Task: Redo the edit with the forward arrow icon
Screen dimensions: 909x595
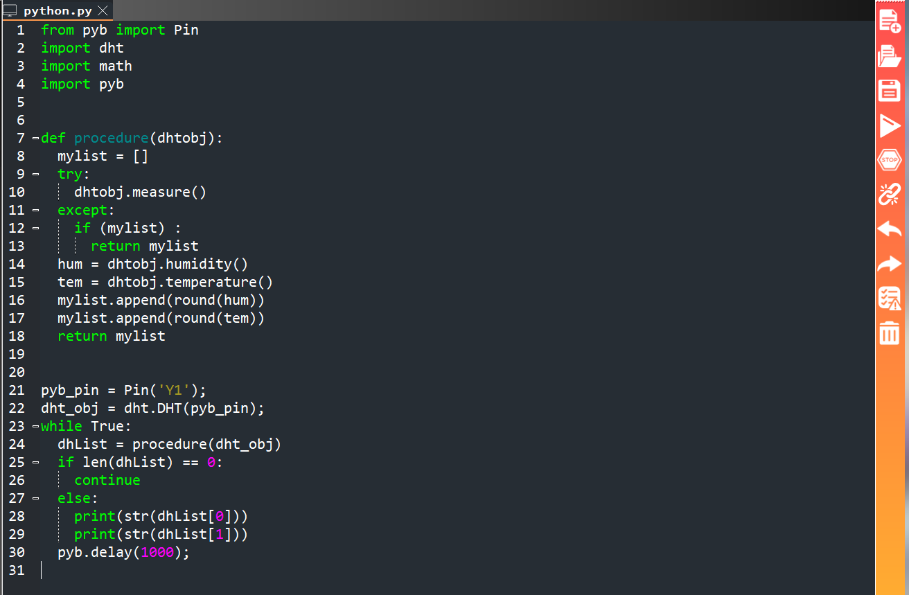Action: point(890,264)
